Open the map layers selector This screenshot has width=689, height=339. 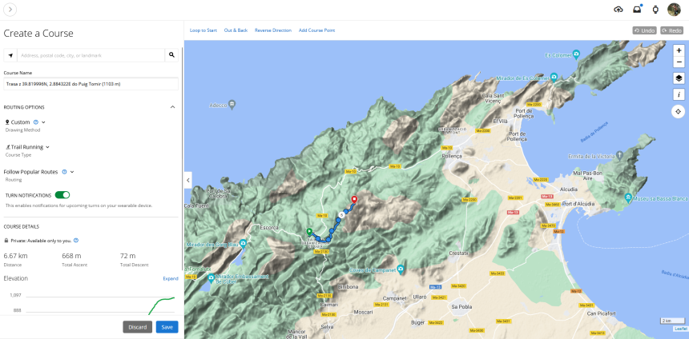tap(679, 78)
